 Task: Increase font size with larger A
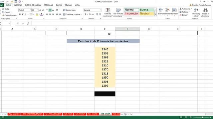click(x=40, y=10)
